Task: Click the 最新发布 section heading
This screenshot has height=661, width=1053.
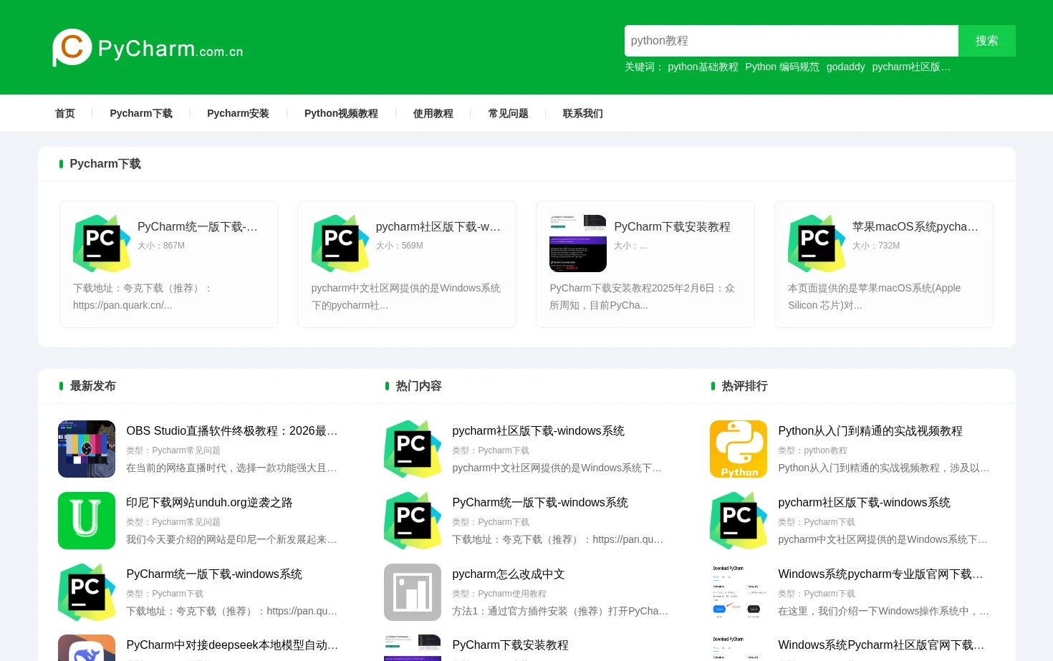Action: coord(92,386)
